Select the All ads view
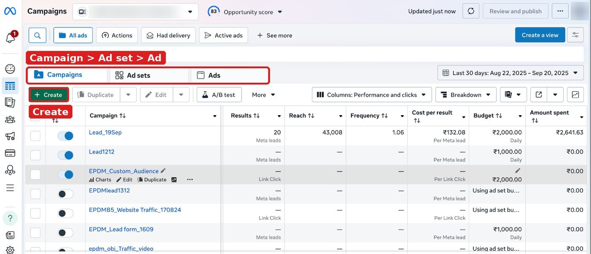The image size is (591, 254). 73,35
